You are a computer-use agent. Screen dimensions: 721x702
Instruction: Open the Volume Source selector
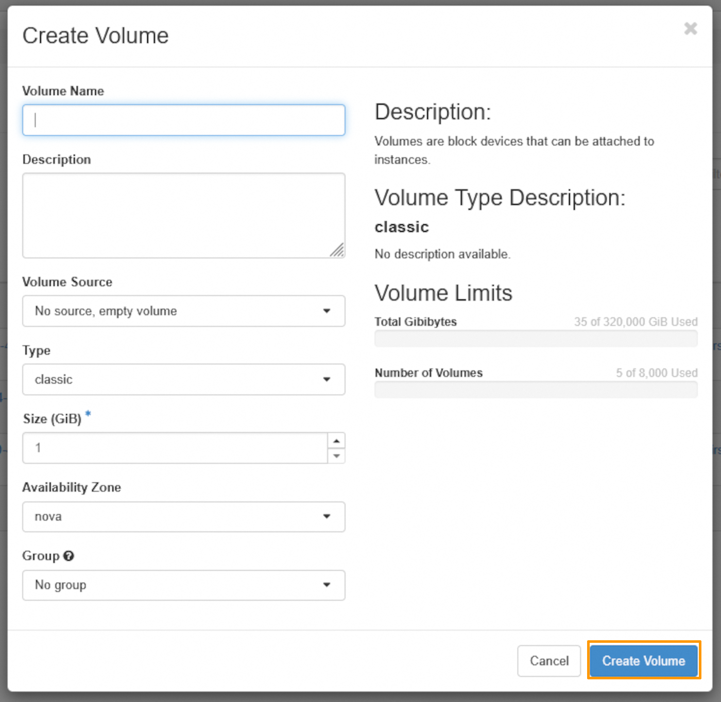[x=183, y=311]
